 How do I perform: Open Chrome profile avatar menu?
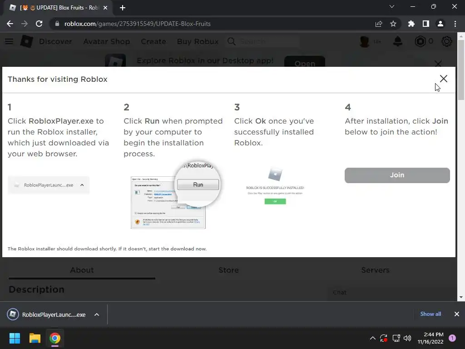click(x=440, y=24)
